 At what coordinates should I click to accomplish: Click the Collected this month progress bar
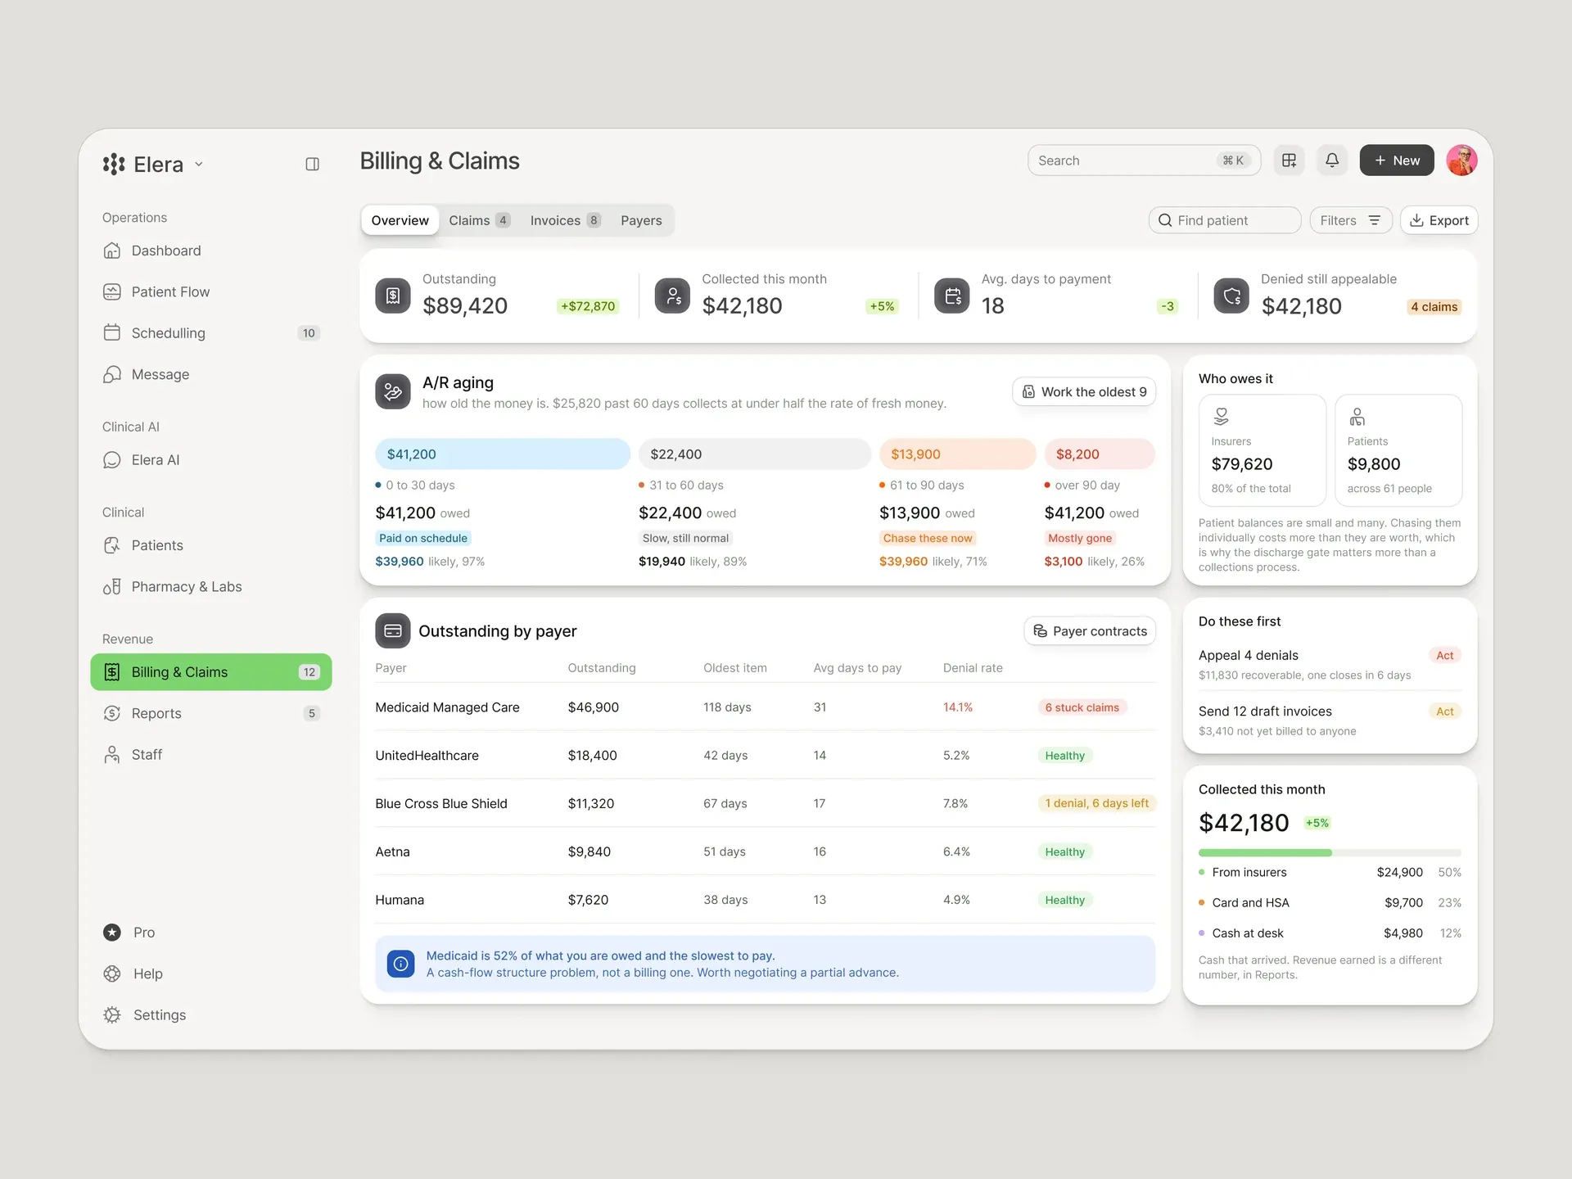coord(1330,853)
